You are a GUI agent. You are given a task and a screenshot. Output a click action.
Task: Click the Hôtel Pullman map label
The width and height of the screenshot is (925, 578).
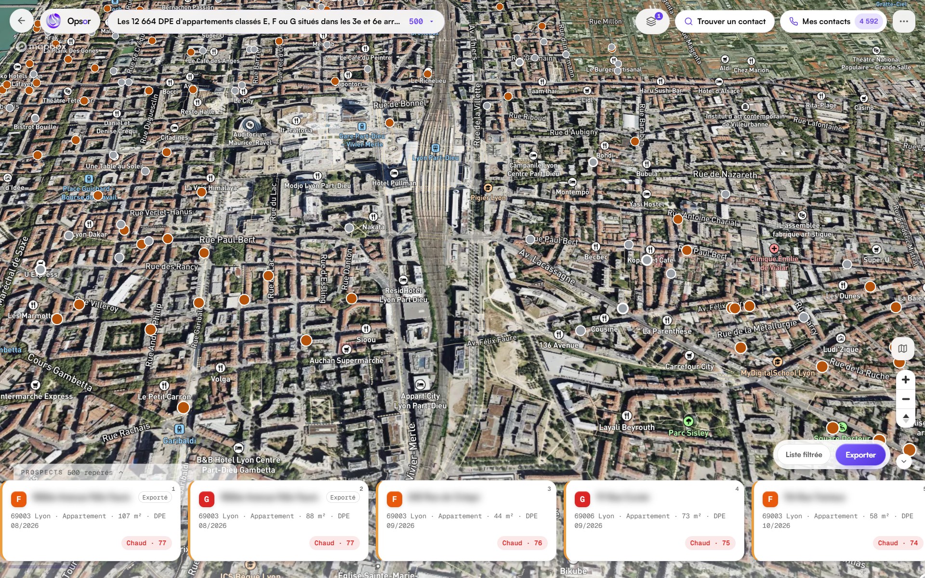tap(394, 183)
